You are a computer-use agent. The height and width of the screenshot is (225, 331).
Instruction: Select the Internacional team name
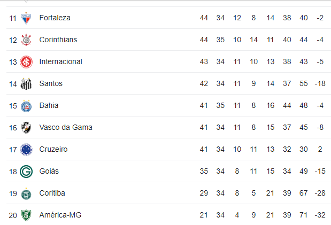[x=60, y=62]
